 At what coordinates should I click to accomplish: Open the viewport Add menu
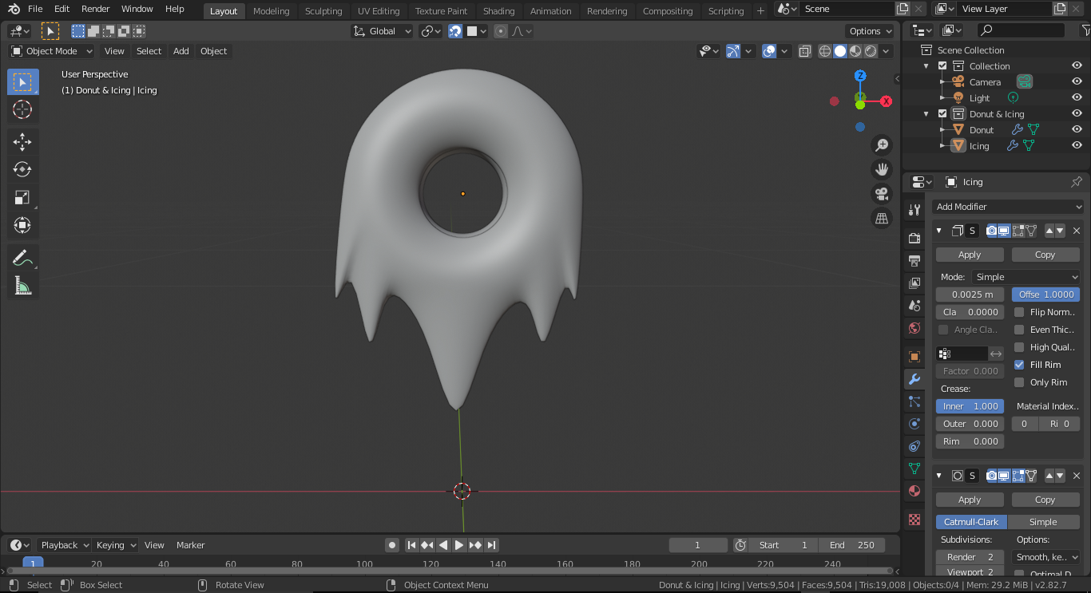point(181,51)
